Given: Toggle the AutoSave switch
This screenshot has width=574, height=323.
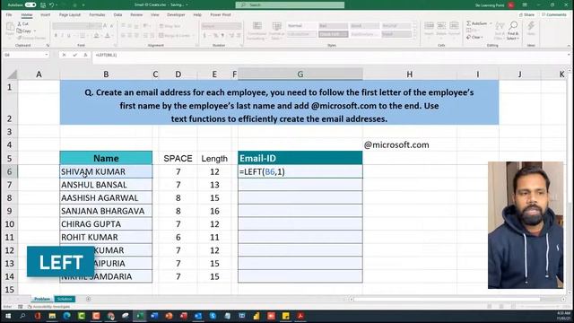Looking at the screenshot, I should click(30, 5).
